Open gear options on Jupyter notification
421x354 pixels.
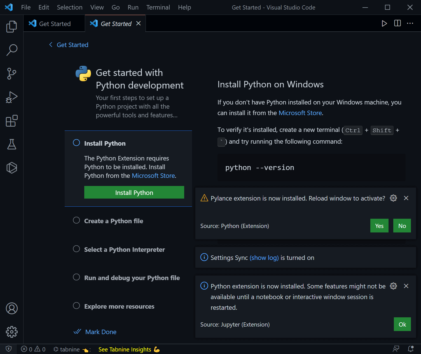(393, 286)
